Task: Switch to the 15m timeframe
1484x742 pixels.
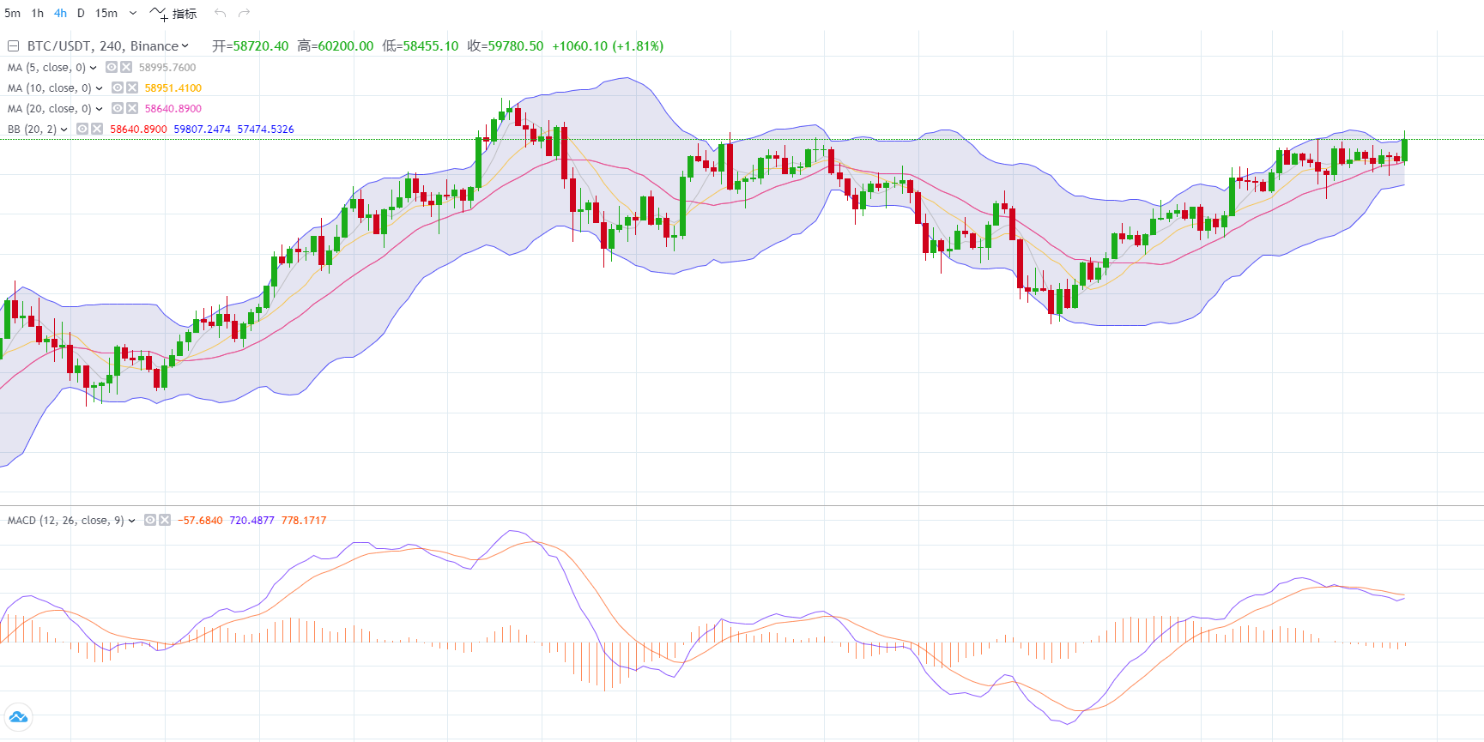Action: (106, 13)
